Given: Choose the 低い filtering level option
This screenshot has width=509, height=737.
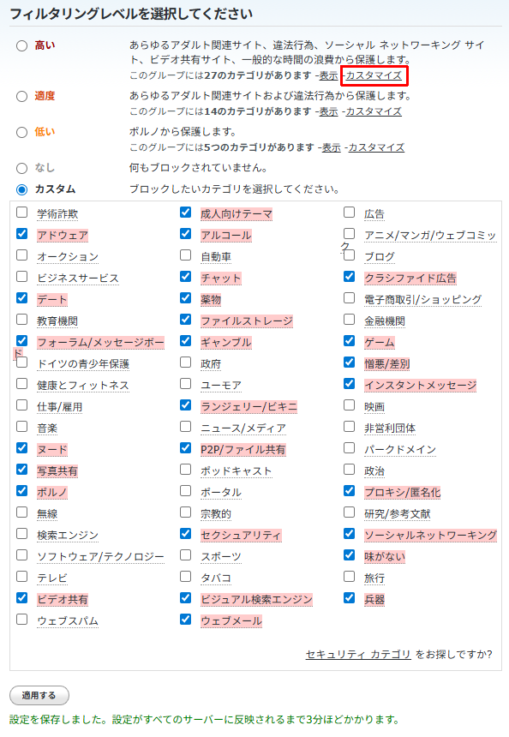Looking at the screenshot, I should [21, 132].
